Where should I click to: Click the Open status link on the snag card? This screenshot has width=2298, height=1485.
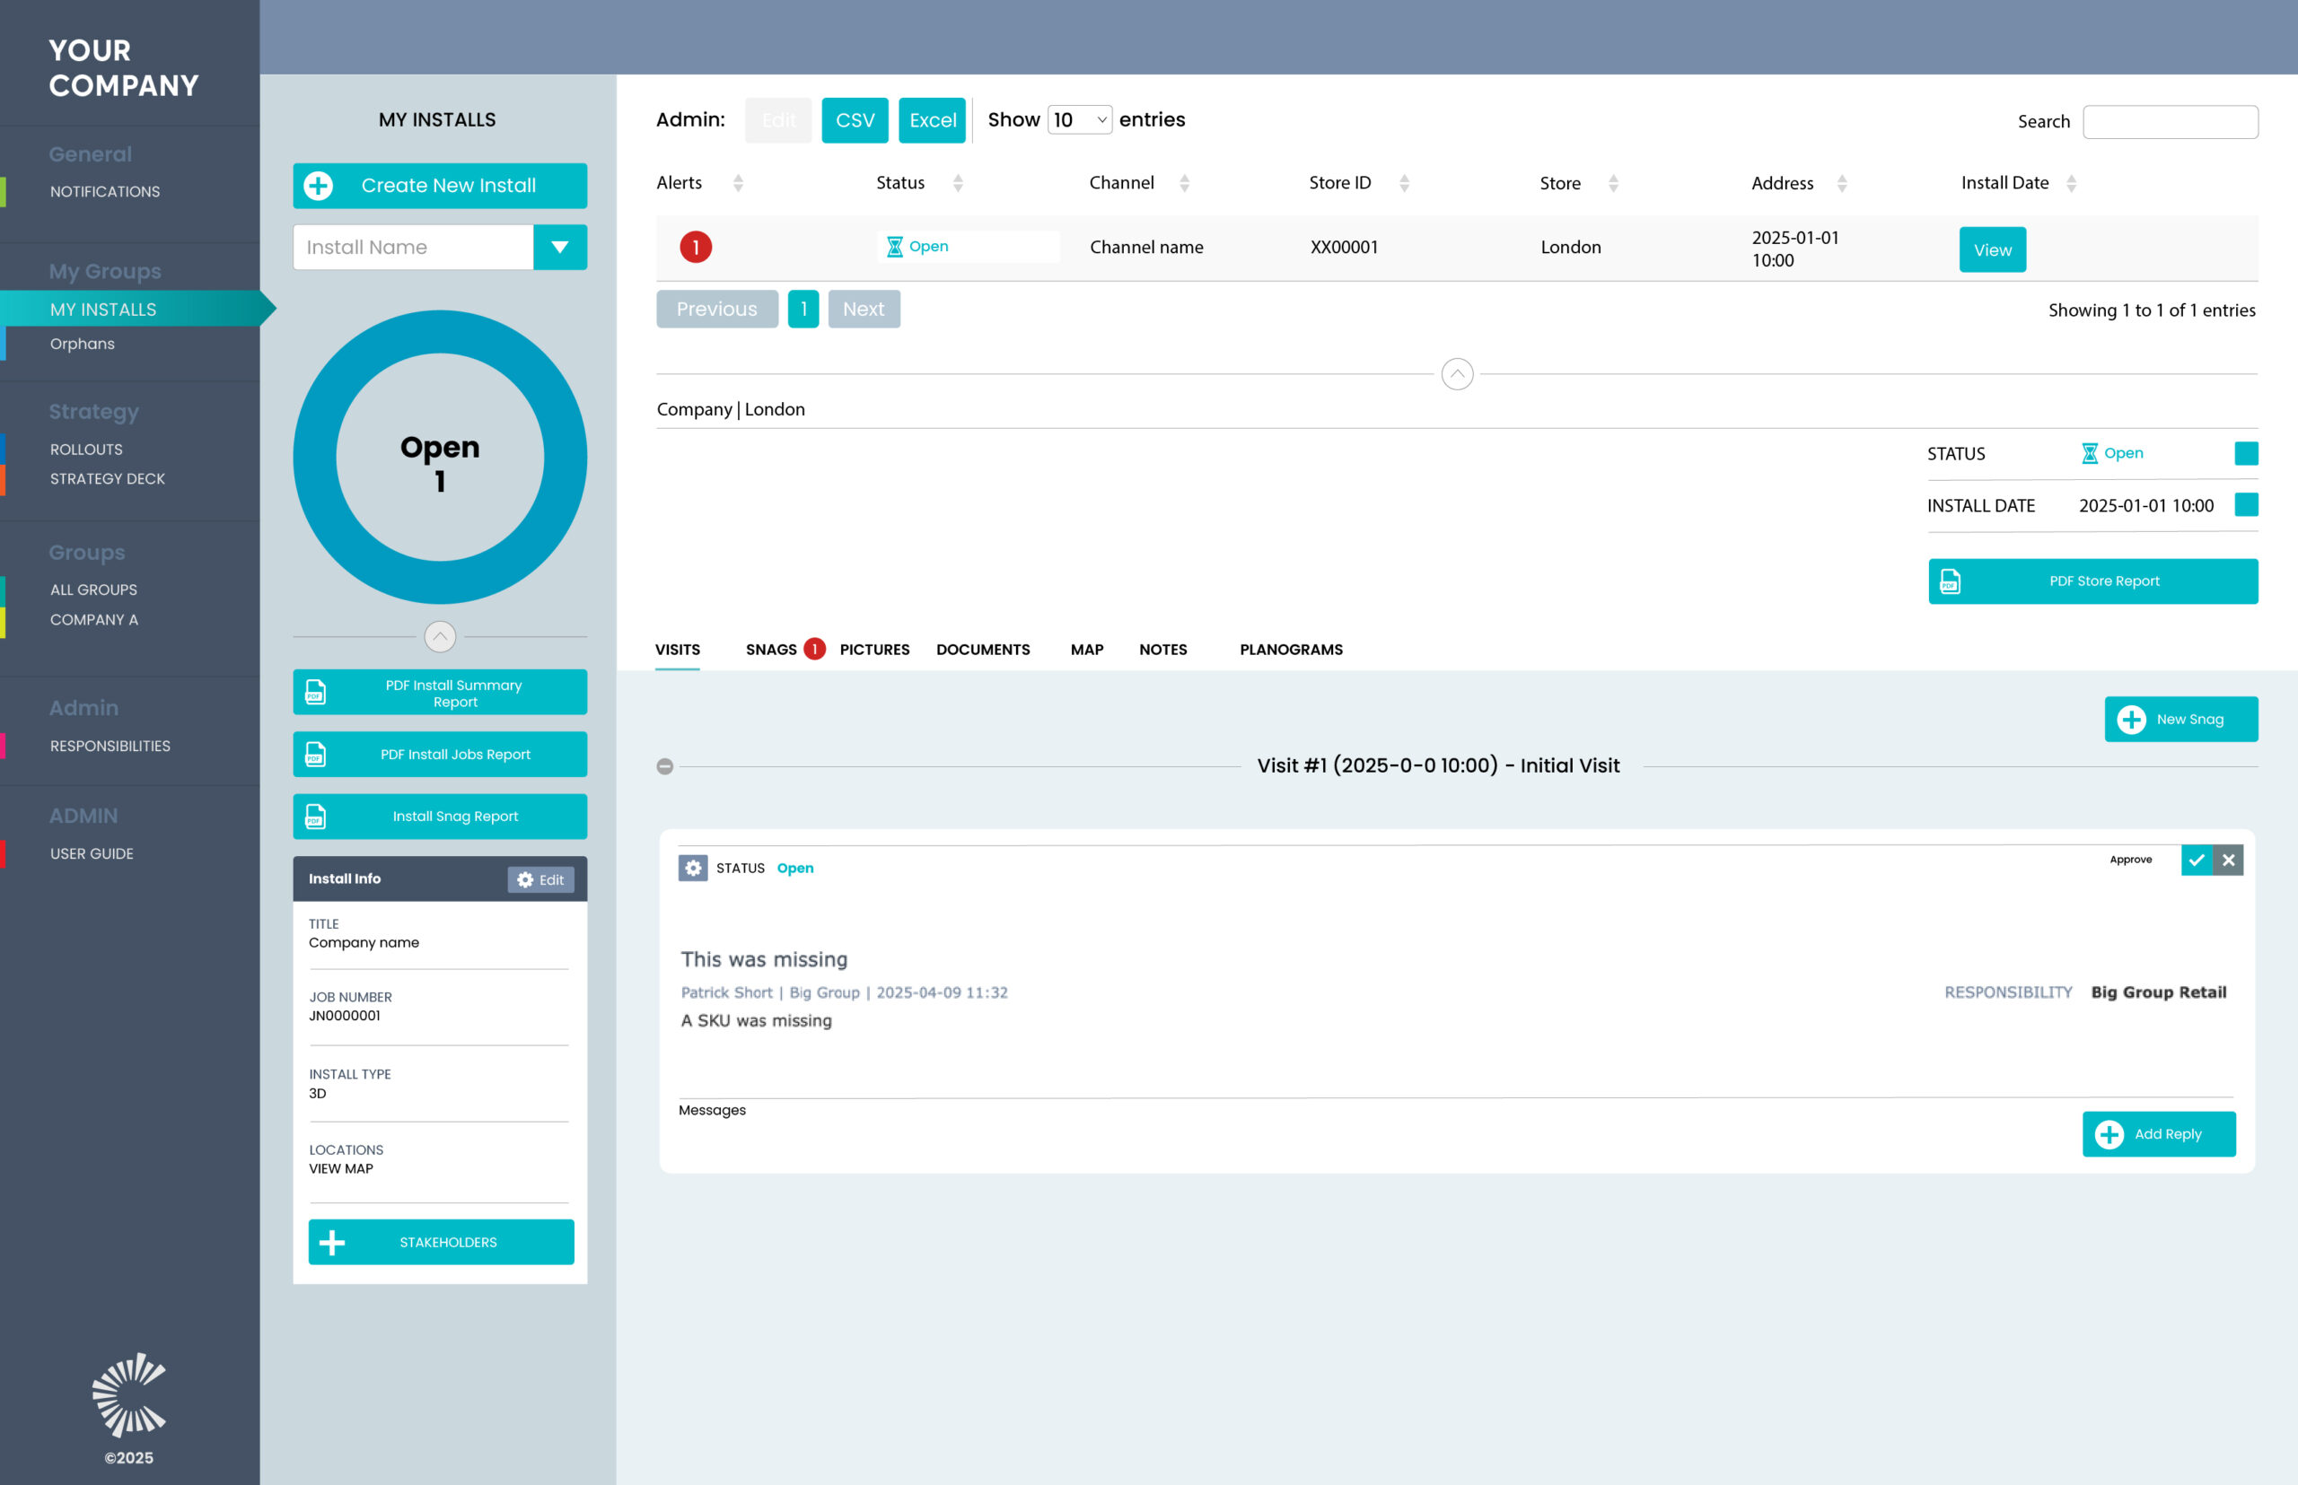(x=795, y=868)
